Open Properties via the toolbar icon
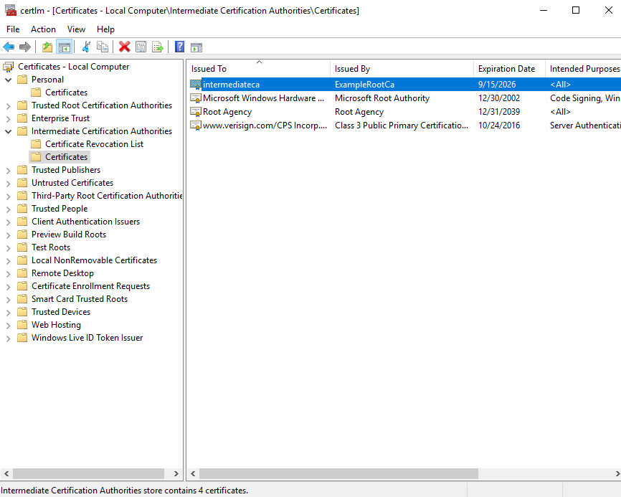Image resolution: width=621 pixels, height=497 pixels. pyautogui.click(x=141, y=47)
